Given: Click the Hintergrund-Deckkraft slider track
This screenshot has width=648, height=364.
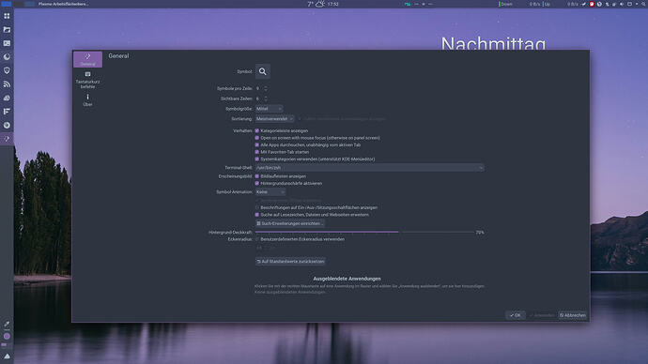Looking at the screenshot, I should [364, 232].
